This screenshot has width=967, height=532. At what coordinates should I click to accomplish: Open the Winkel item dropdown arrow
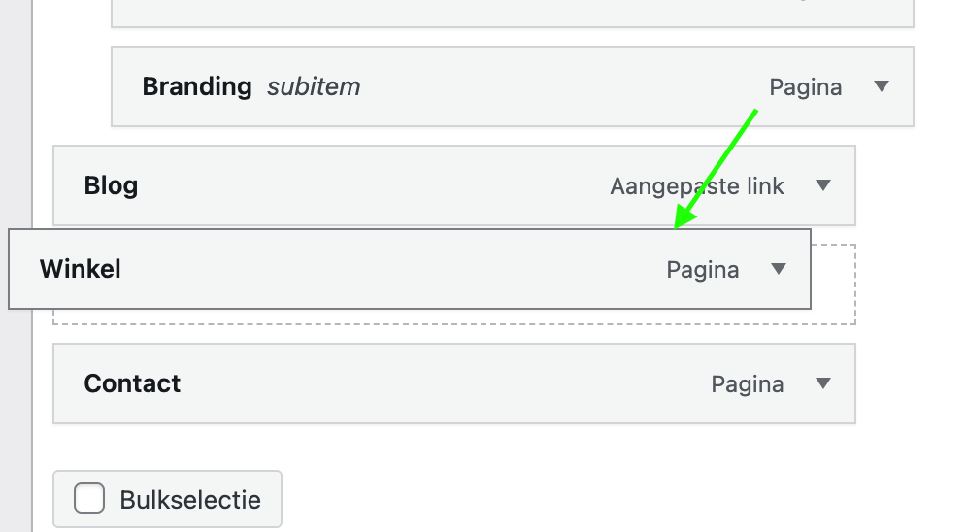pyautogui.click(x=779, y=269)
